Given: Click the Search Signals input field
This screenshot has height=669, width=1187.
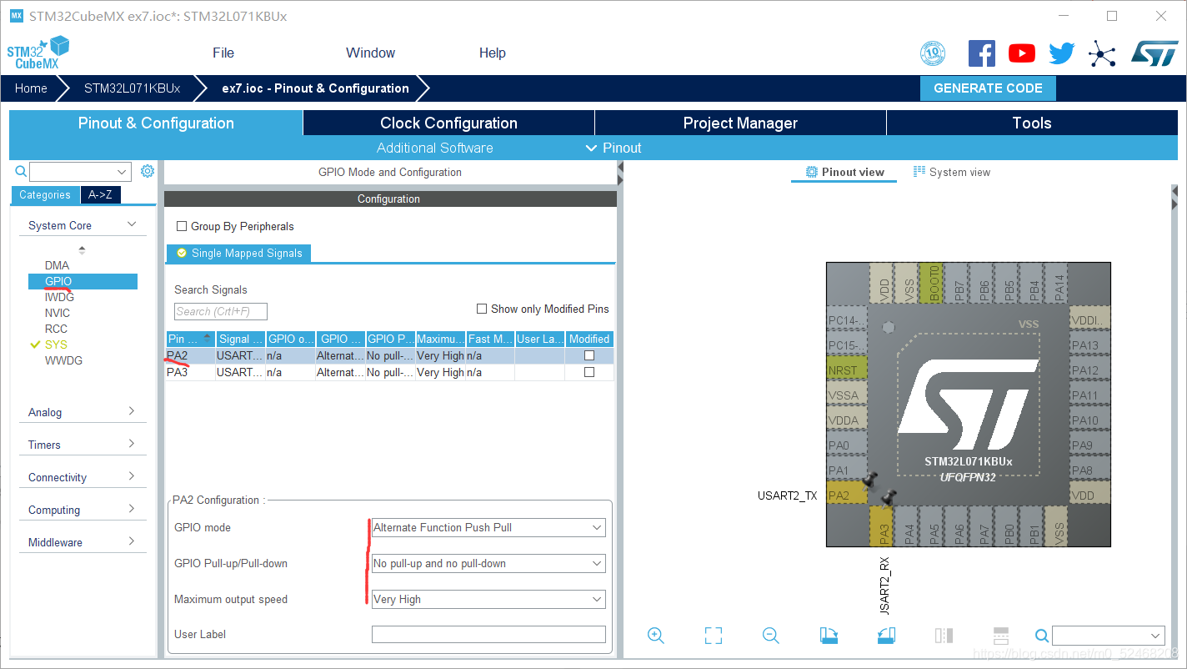Looking at the screenshot, I should click(x=221, y=311).
